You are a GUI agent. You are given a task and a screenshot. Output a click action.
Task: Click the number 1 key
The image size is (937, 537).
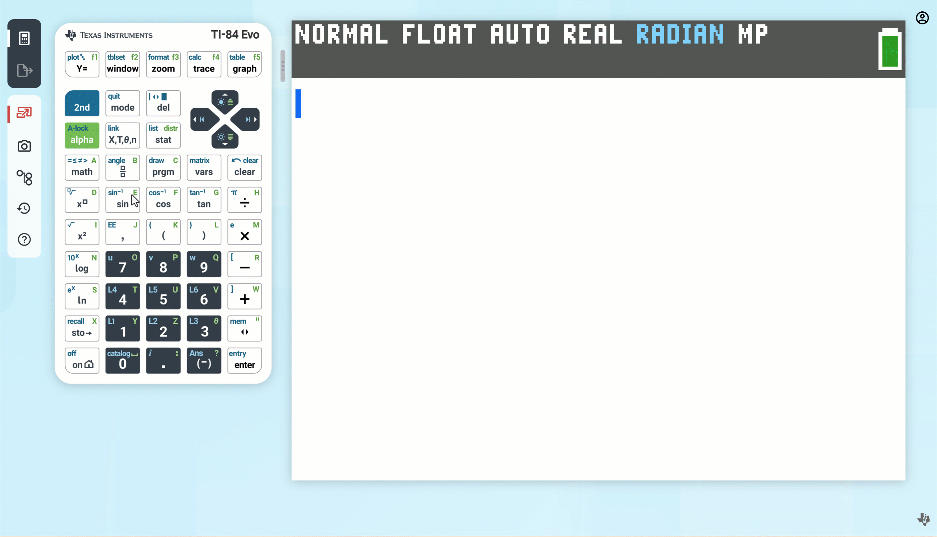click(x=123, y=328)
